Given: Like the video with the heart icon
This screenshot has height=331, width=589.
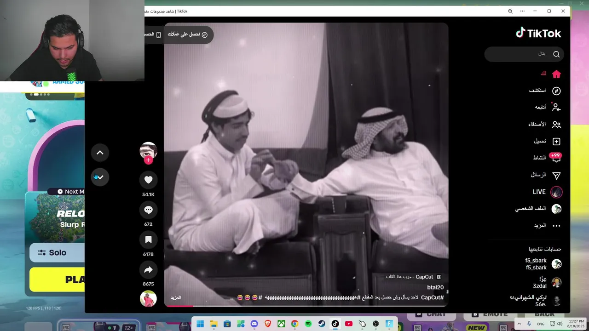Looking at the screenshot, I should pos(148,180).
